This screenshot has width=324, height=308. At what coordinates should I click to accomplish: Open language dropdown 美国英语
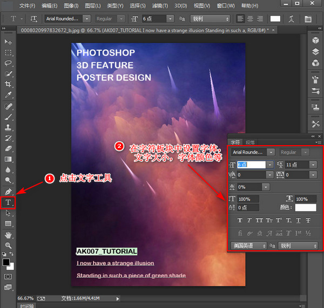[x=249, y=245]
